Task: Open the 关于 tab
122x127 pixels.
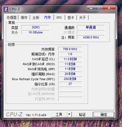Action: point(82,18)
